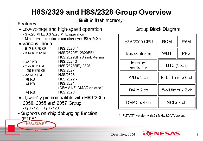Click the '512 KB /8 KB' entry
Viewport: 203px width, 141px height.
(36, 49)
